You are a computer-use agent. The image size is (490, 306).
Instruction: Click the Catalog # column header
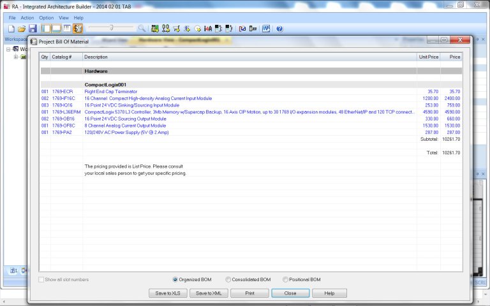[66, 57]
